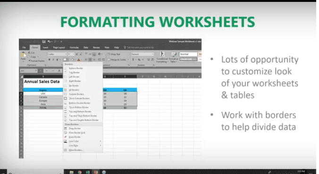Switch to the Data tab
Image resolution: width=319 pixels, height=174 pixels.
coord(86,47)
